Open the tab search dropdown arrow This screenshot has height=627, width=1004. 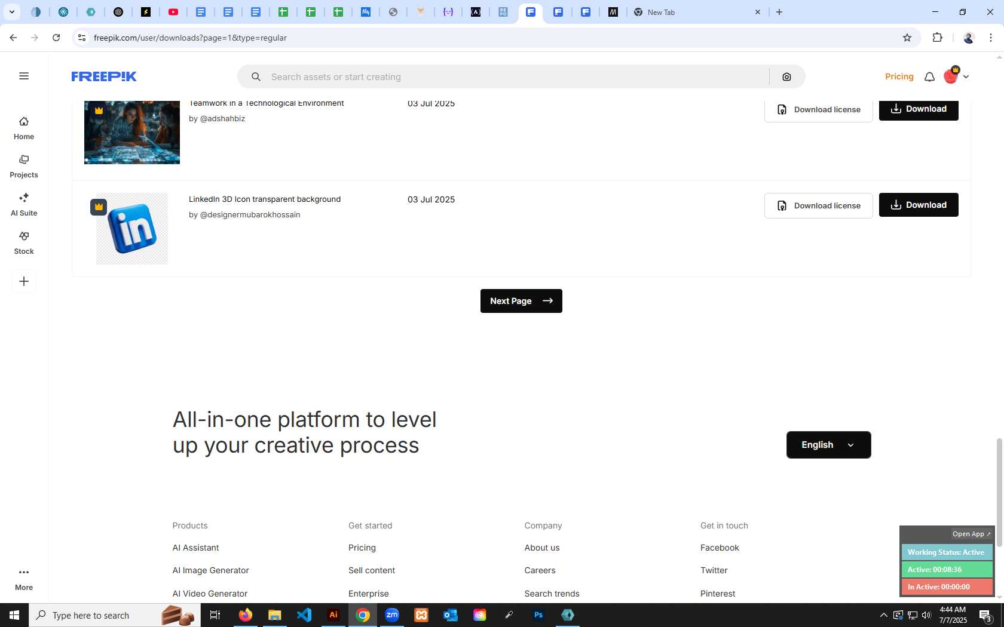(11, 12)
